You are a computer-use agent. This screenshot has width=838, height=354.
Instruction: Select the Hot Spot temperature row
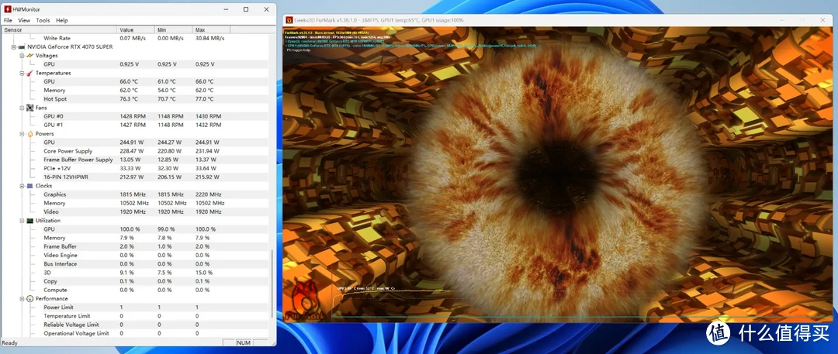(x=137, y=99)
